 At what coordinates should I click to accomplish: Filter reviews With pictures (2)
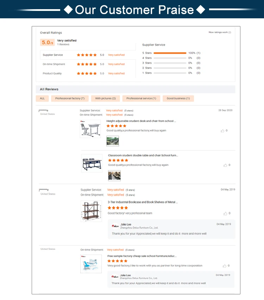coord(105,98)
